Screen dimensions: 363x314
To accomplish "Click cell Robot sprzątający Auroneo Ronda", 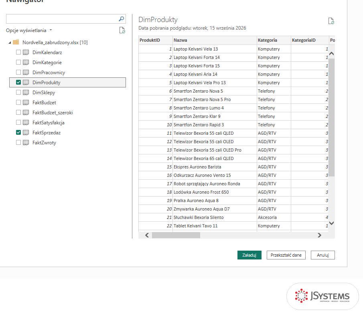I will pyautogui.click(x=215, y=184).
